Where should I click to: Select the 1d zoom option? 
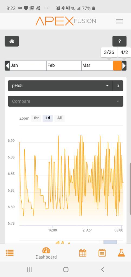[48, 118]
